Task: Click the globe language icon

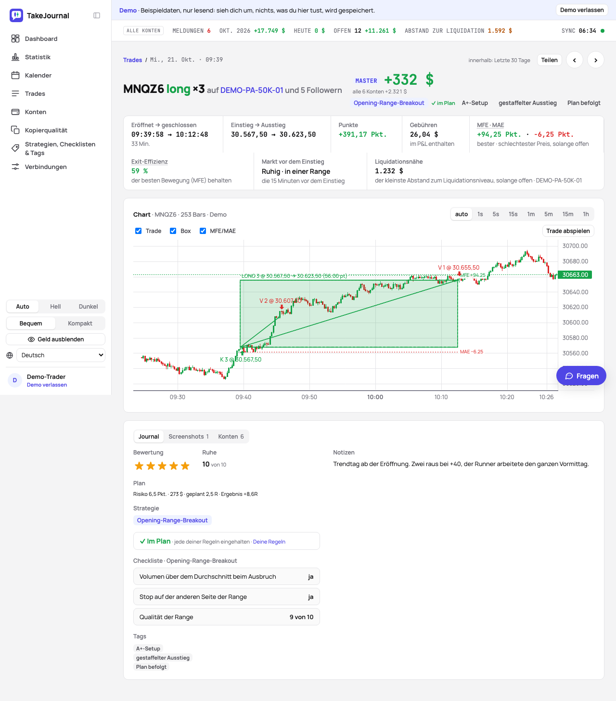Action: 10,355
